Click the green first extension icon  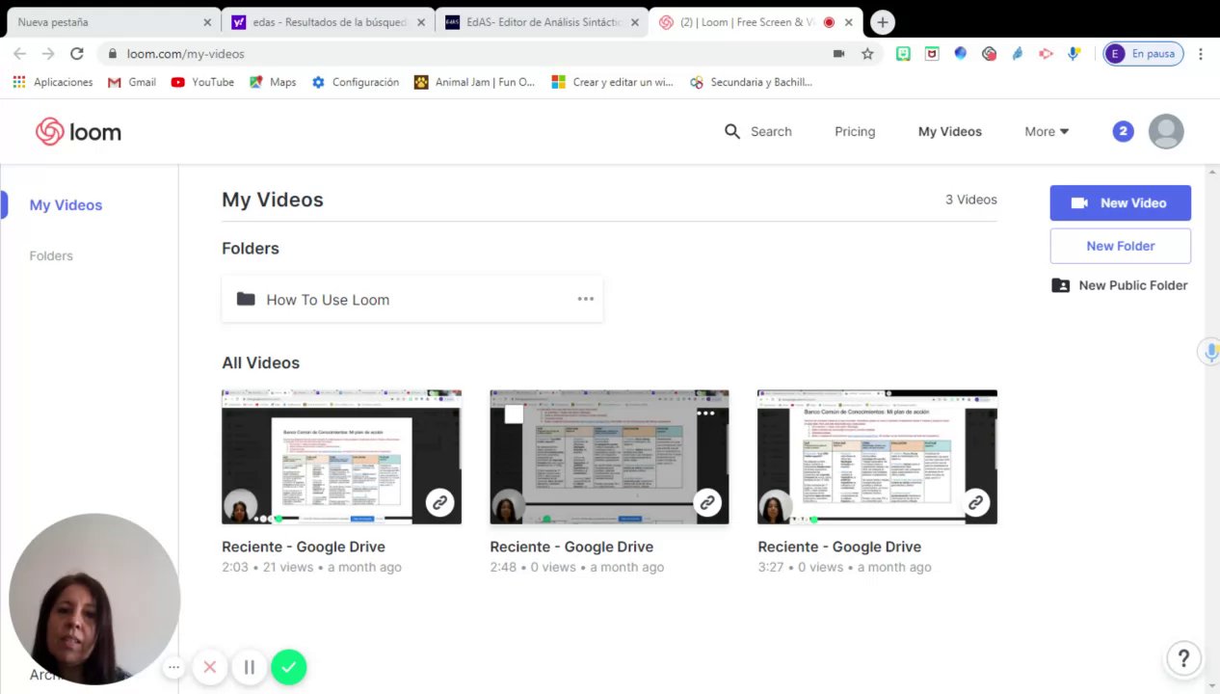[903, 54]
